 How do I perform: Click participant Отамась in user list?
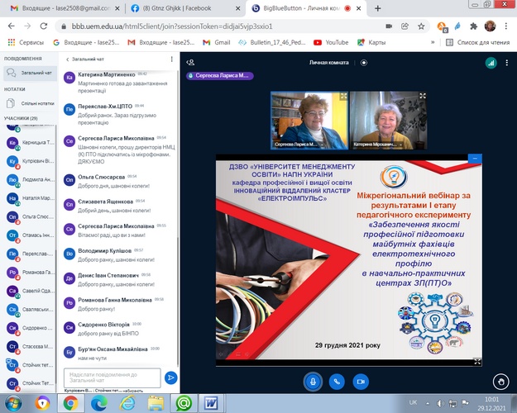[30, 235]
